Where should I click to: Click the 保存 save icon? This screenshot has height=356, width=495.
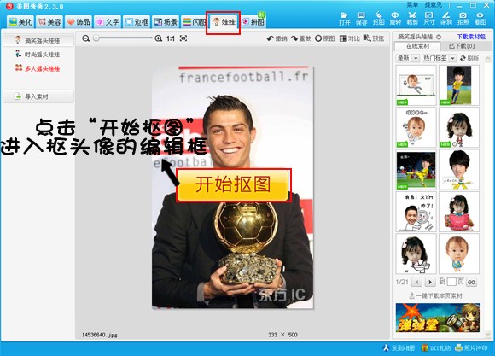click(x=361, y=18)
